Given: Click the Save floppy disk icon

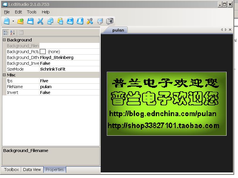Looking at the screenshot, I should [30, 21].
